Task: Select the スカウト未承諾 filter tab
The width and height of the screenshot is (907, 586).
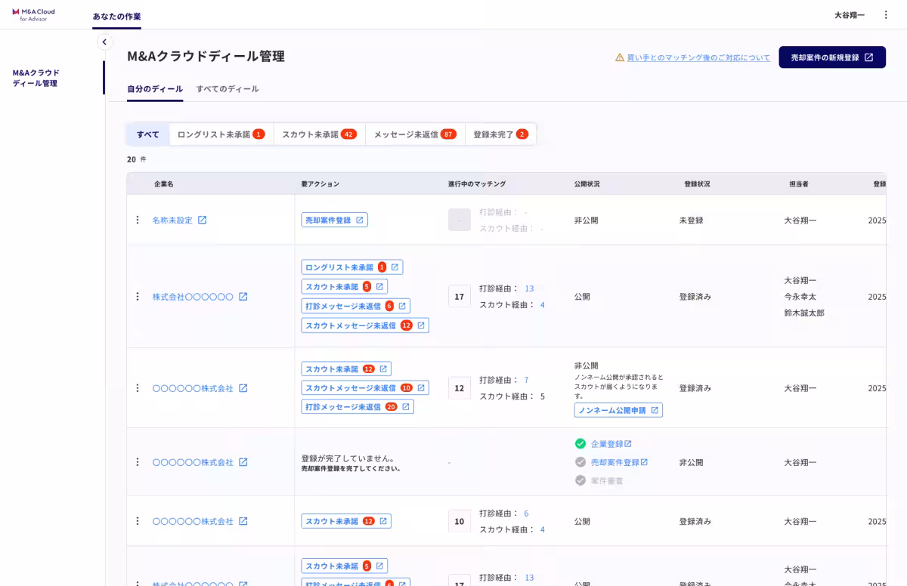Action: click(317, 134)
